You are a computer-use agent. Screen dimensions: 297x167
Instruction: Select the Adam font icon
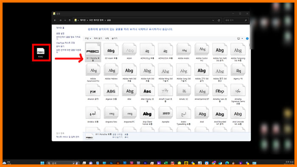129,50
